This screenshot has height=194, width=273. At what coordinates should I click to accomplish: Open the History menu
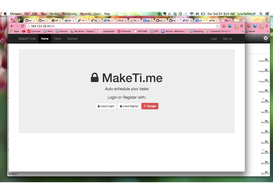coord(55,14)
